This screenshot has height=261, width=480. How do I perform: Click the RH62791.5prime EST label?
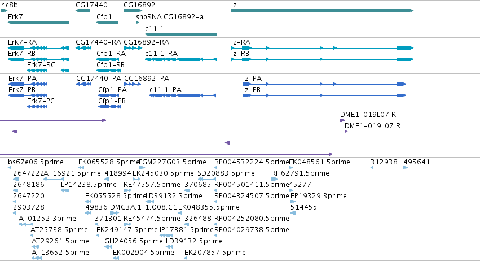(x=300, y=173)
